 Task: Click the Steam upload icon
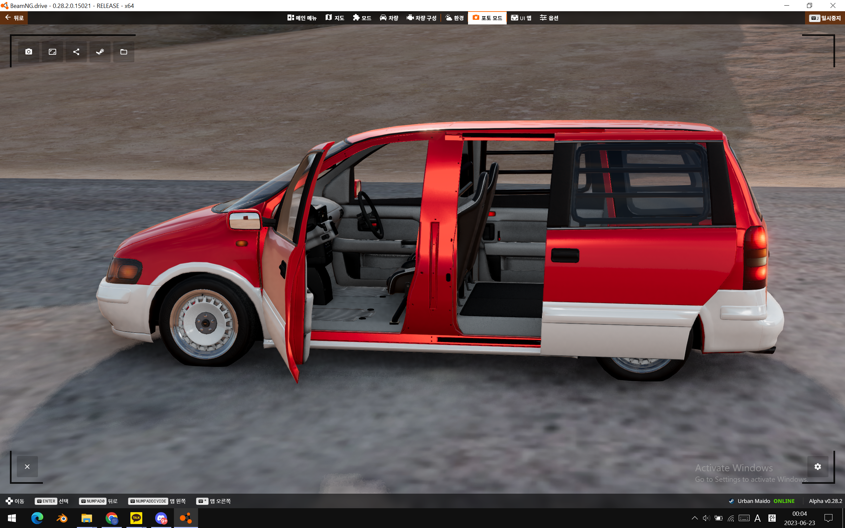tap(100, 52)
